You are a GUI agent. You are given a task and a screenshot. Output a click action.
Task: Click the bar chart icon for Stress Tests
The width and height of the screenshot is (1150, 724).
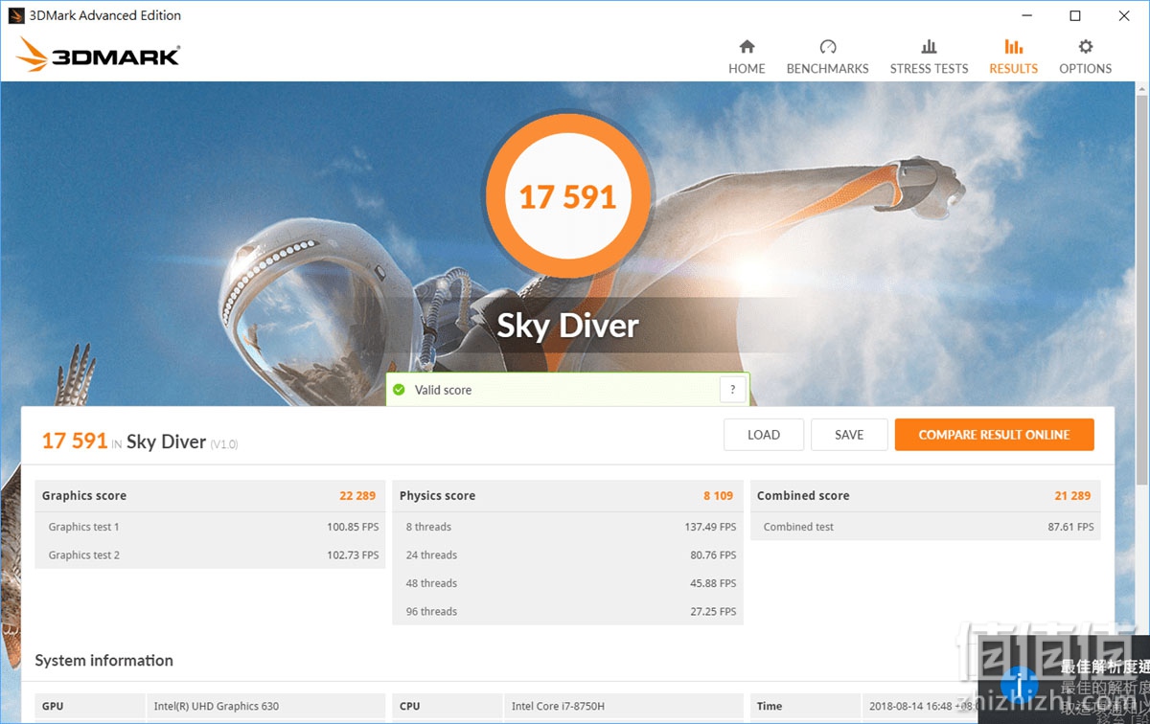coord(929,46)
